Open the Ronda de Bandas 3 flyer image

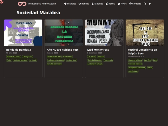[23, 33]
